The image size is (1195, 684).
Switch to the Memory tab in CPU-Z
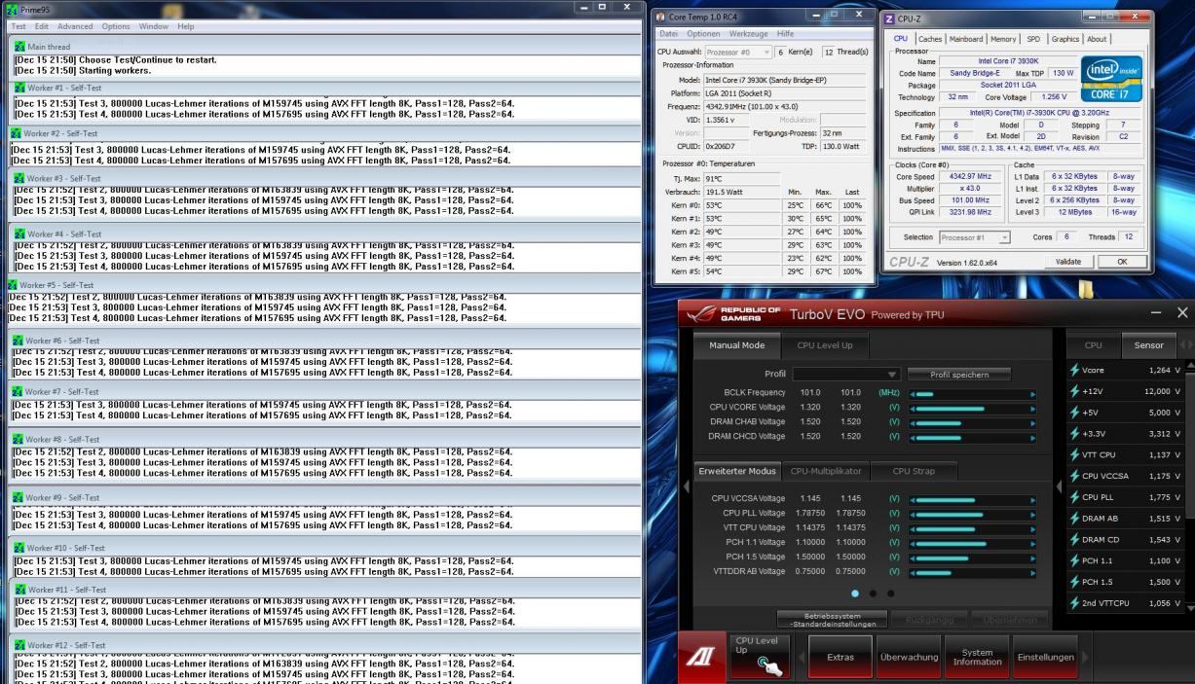pyautogui.click(x=1003, y=39)
